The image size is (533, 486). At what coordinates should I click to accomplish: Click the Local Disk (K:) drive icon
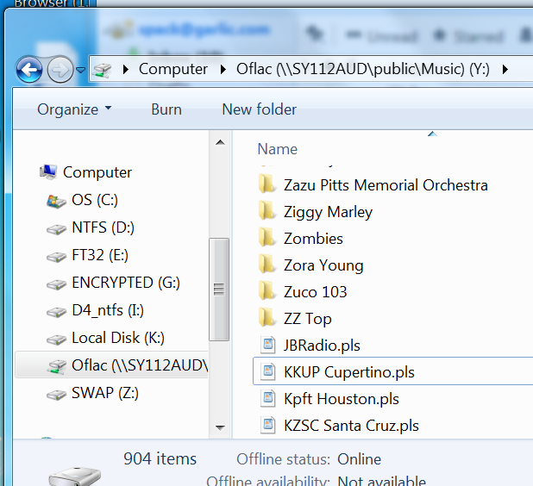pos(56,340)
